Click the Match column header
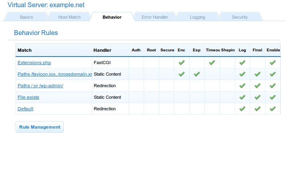 click(25, 50)
